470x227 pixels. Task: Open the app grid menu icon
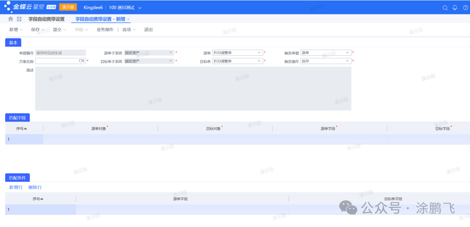click(19, 19)
